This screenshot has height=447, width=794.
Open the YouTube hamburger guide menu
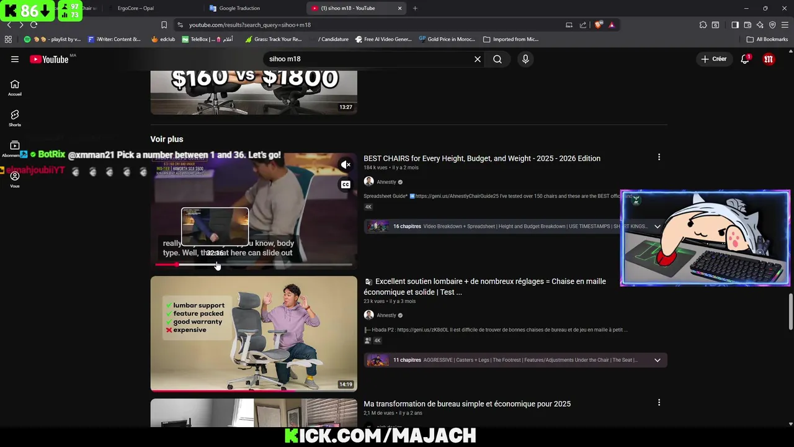pyautogui.click(x=15, y=59)
